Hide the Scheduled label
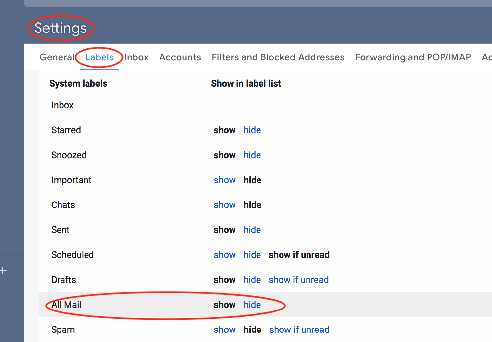492x342 pixels. click(x=252, y=255)
